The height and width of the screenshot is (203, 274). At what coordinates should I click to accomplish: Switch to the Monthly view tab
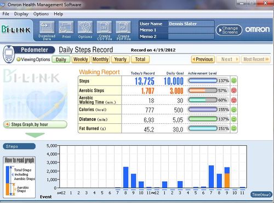pyautogui.click(x=100, y=59)
